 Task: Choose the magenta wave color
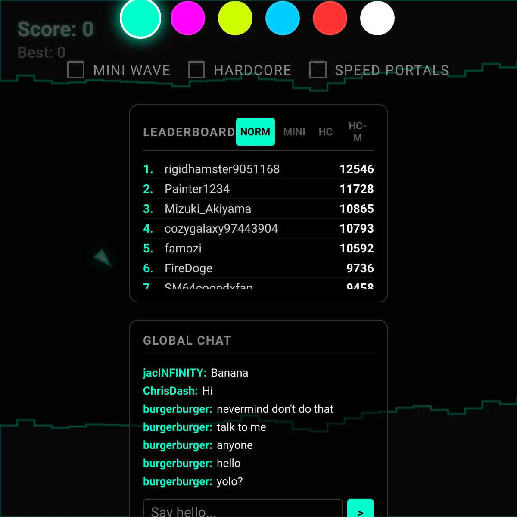point(188,19)
